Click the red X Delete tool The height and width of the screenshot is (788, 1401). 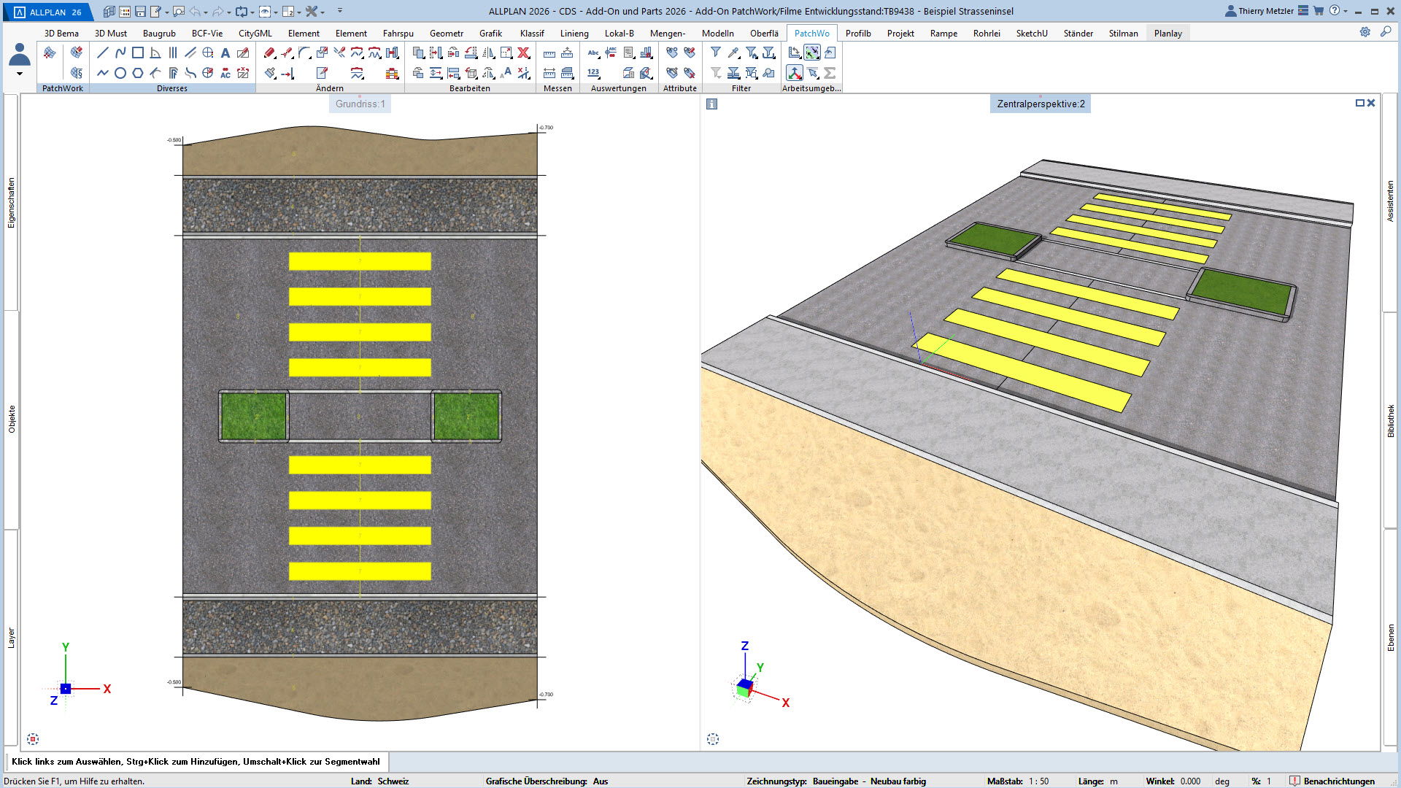523,53
